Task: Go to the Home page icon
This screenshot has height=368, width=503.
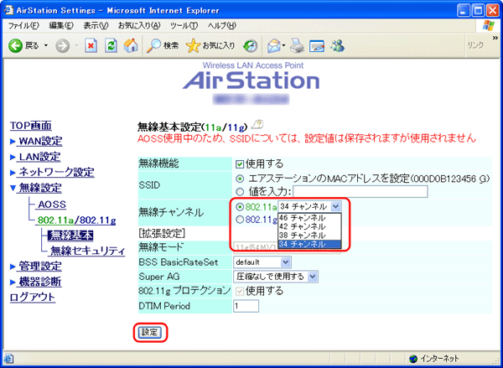Action: point(131,46)
